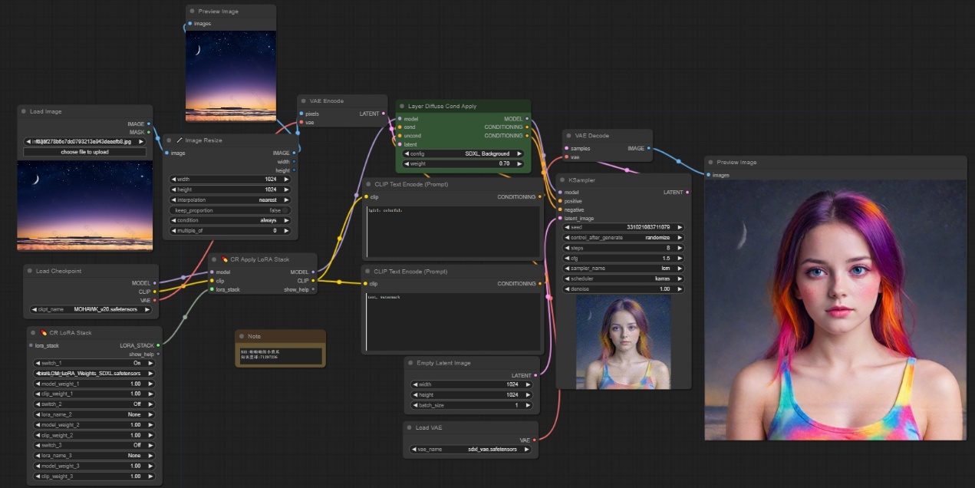Open the vae_name dropdown in Load VAE

471,450
